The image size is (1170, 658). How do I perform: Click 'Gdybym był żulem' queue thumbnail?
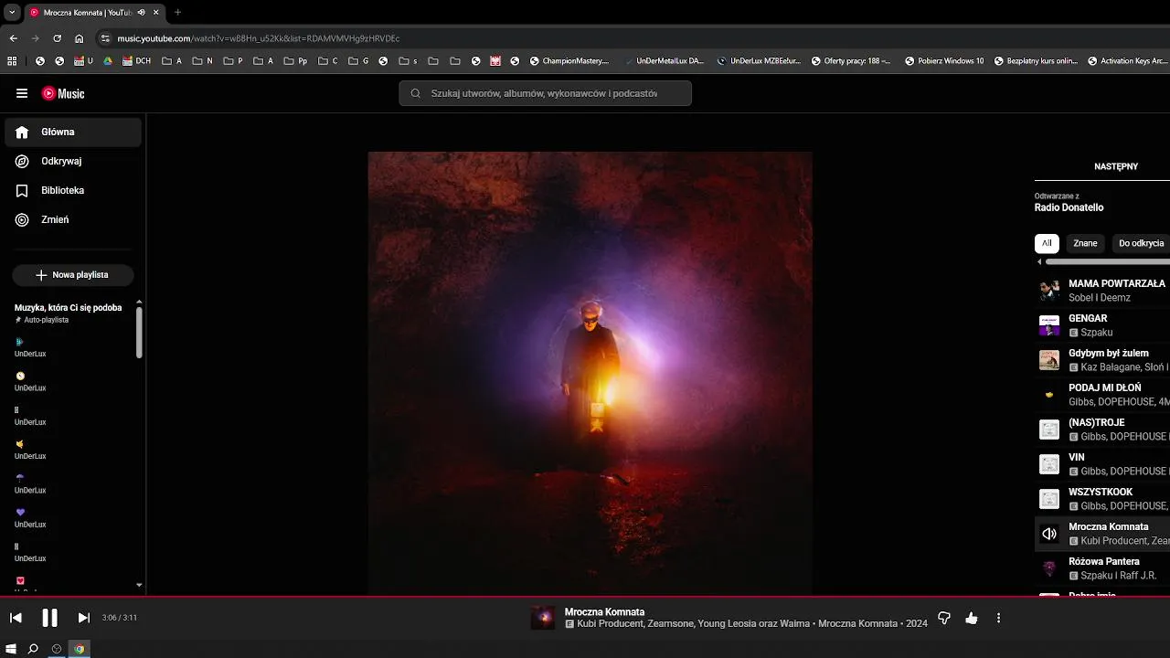(x=1049, y=360)
